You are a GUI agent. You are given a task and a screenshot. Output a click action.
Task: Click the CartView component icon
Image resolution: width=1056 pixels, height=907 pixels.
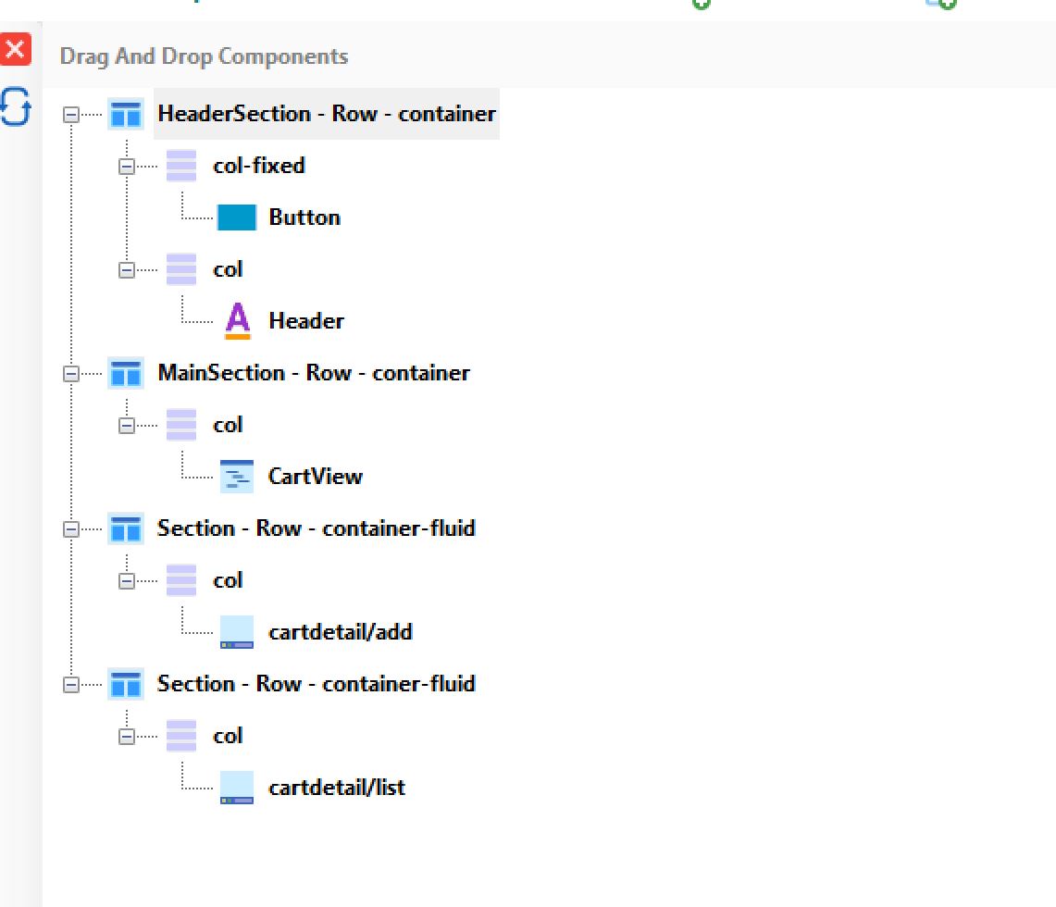(x=237, y=478)
